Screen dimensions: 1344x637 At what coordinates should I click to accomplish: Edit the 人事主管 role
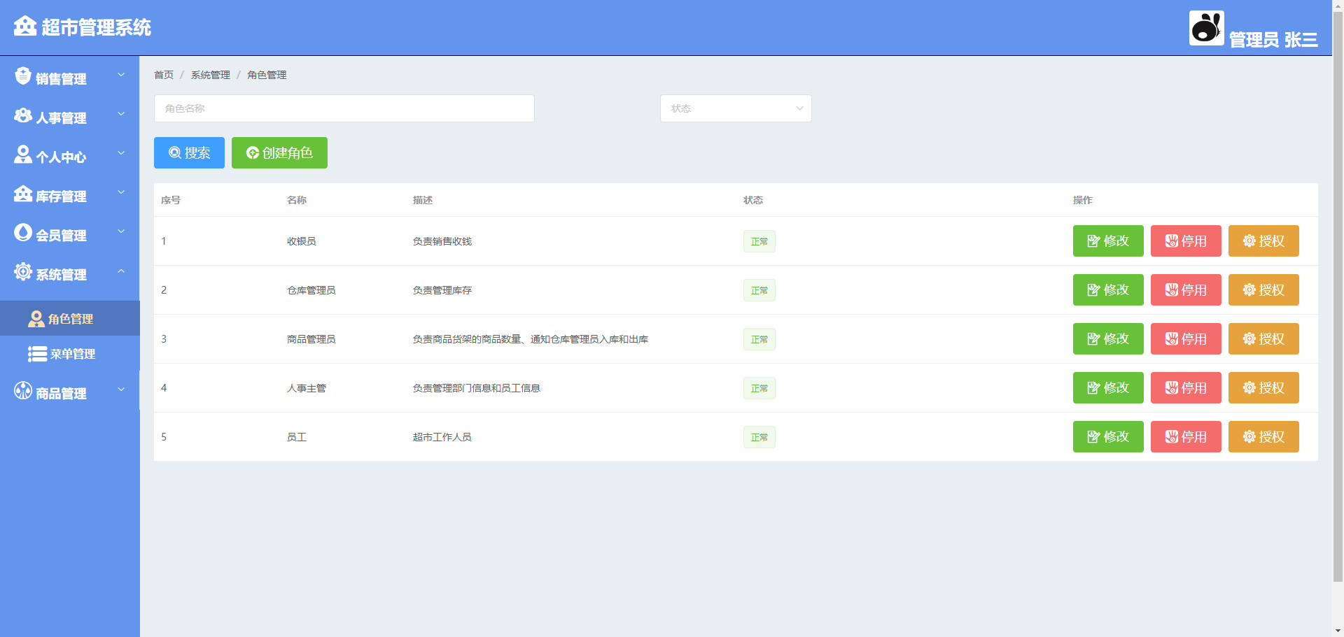coord(1108,387)
